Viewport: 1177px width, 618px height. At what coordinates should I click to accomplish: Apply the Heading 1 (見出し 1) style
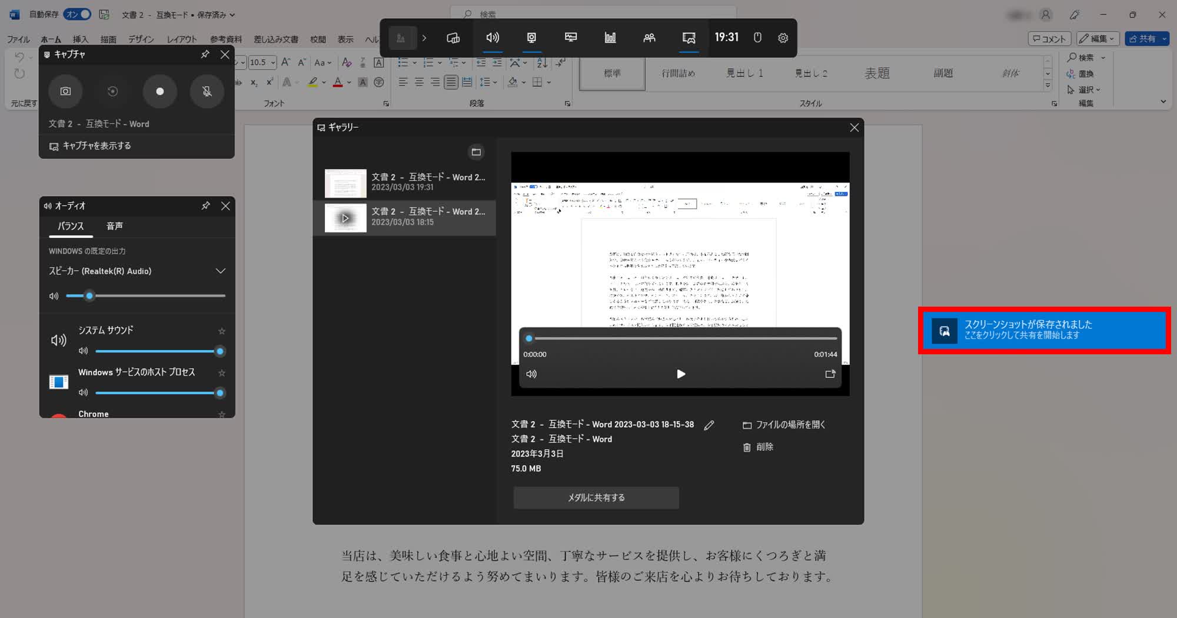tap(744, 73)
